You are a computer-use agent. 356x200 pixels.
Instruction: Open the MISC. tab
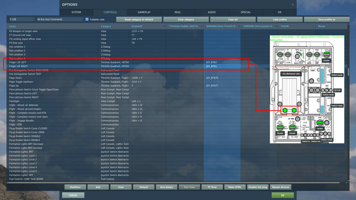coord(178,12)
